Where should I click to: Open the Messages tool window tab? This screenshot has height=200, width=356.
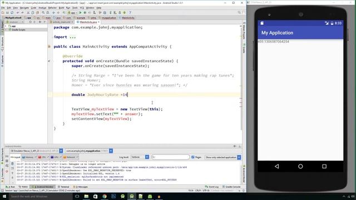click(x=81, y=187)
